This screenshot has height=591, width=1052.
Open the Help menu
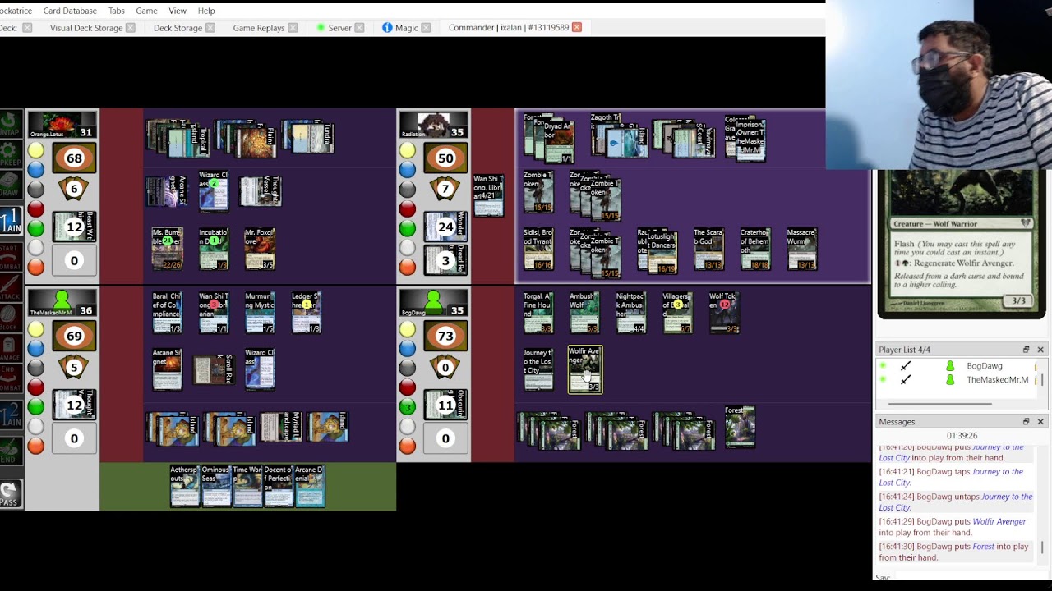pyautogui.click(x=206, y=11)
